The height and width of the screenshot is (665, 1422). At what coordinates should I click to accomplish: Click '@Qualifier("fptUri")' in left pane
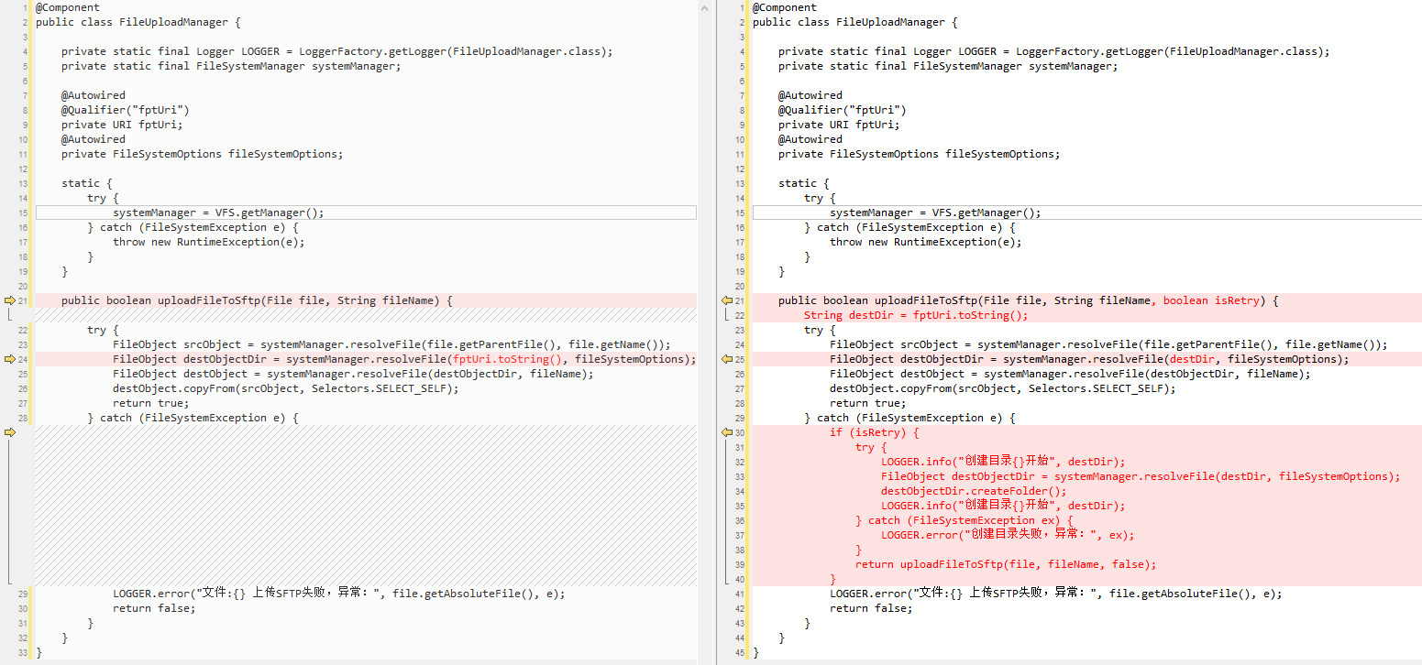click(x=126, y=110)
